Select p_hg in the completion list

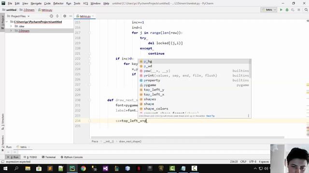[194, 62]
